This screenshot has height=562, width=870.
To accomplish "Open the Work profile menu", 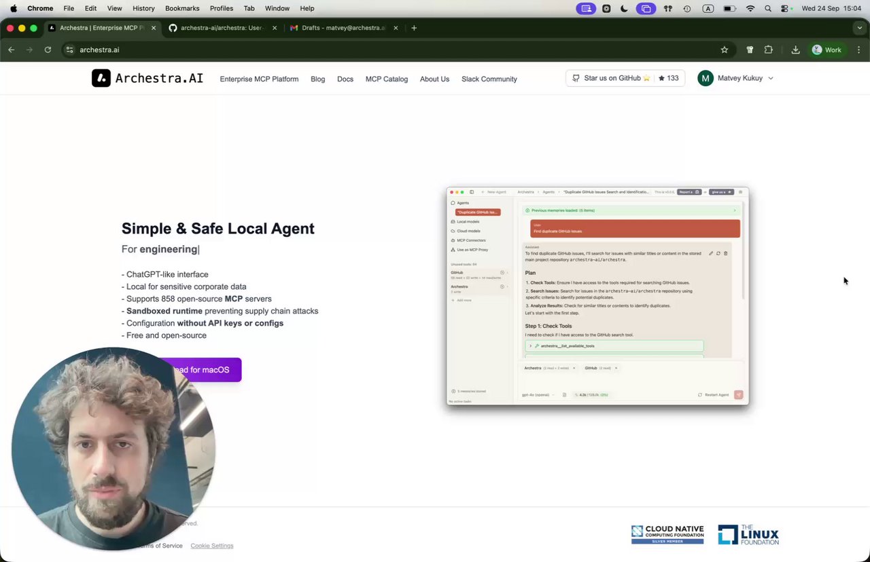I will [826, 50].
